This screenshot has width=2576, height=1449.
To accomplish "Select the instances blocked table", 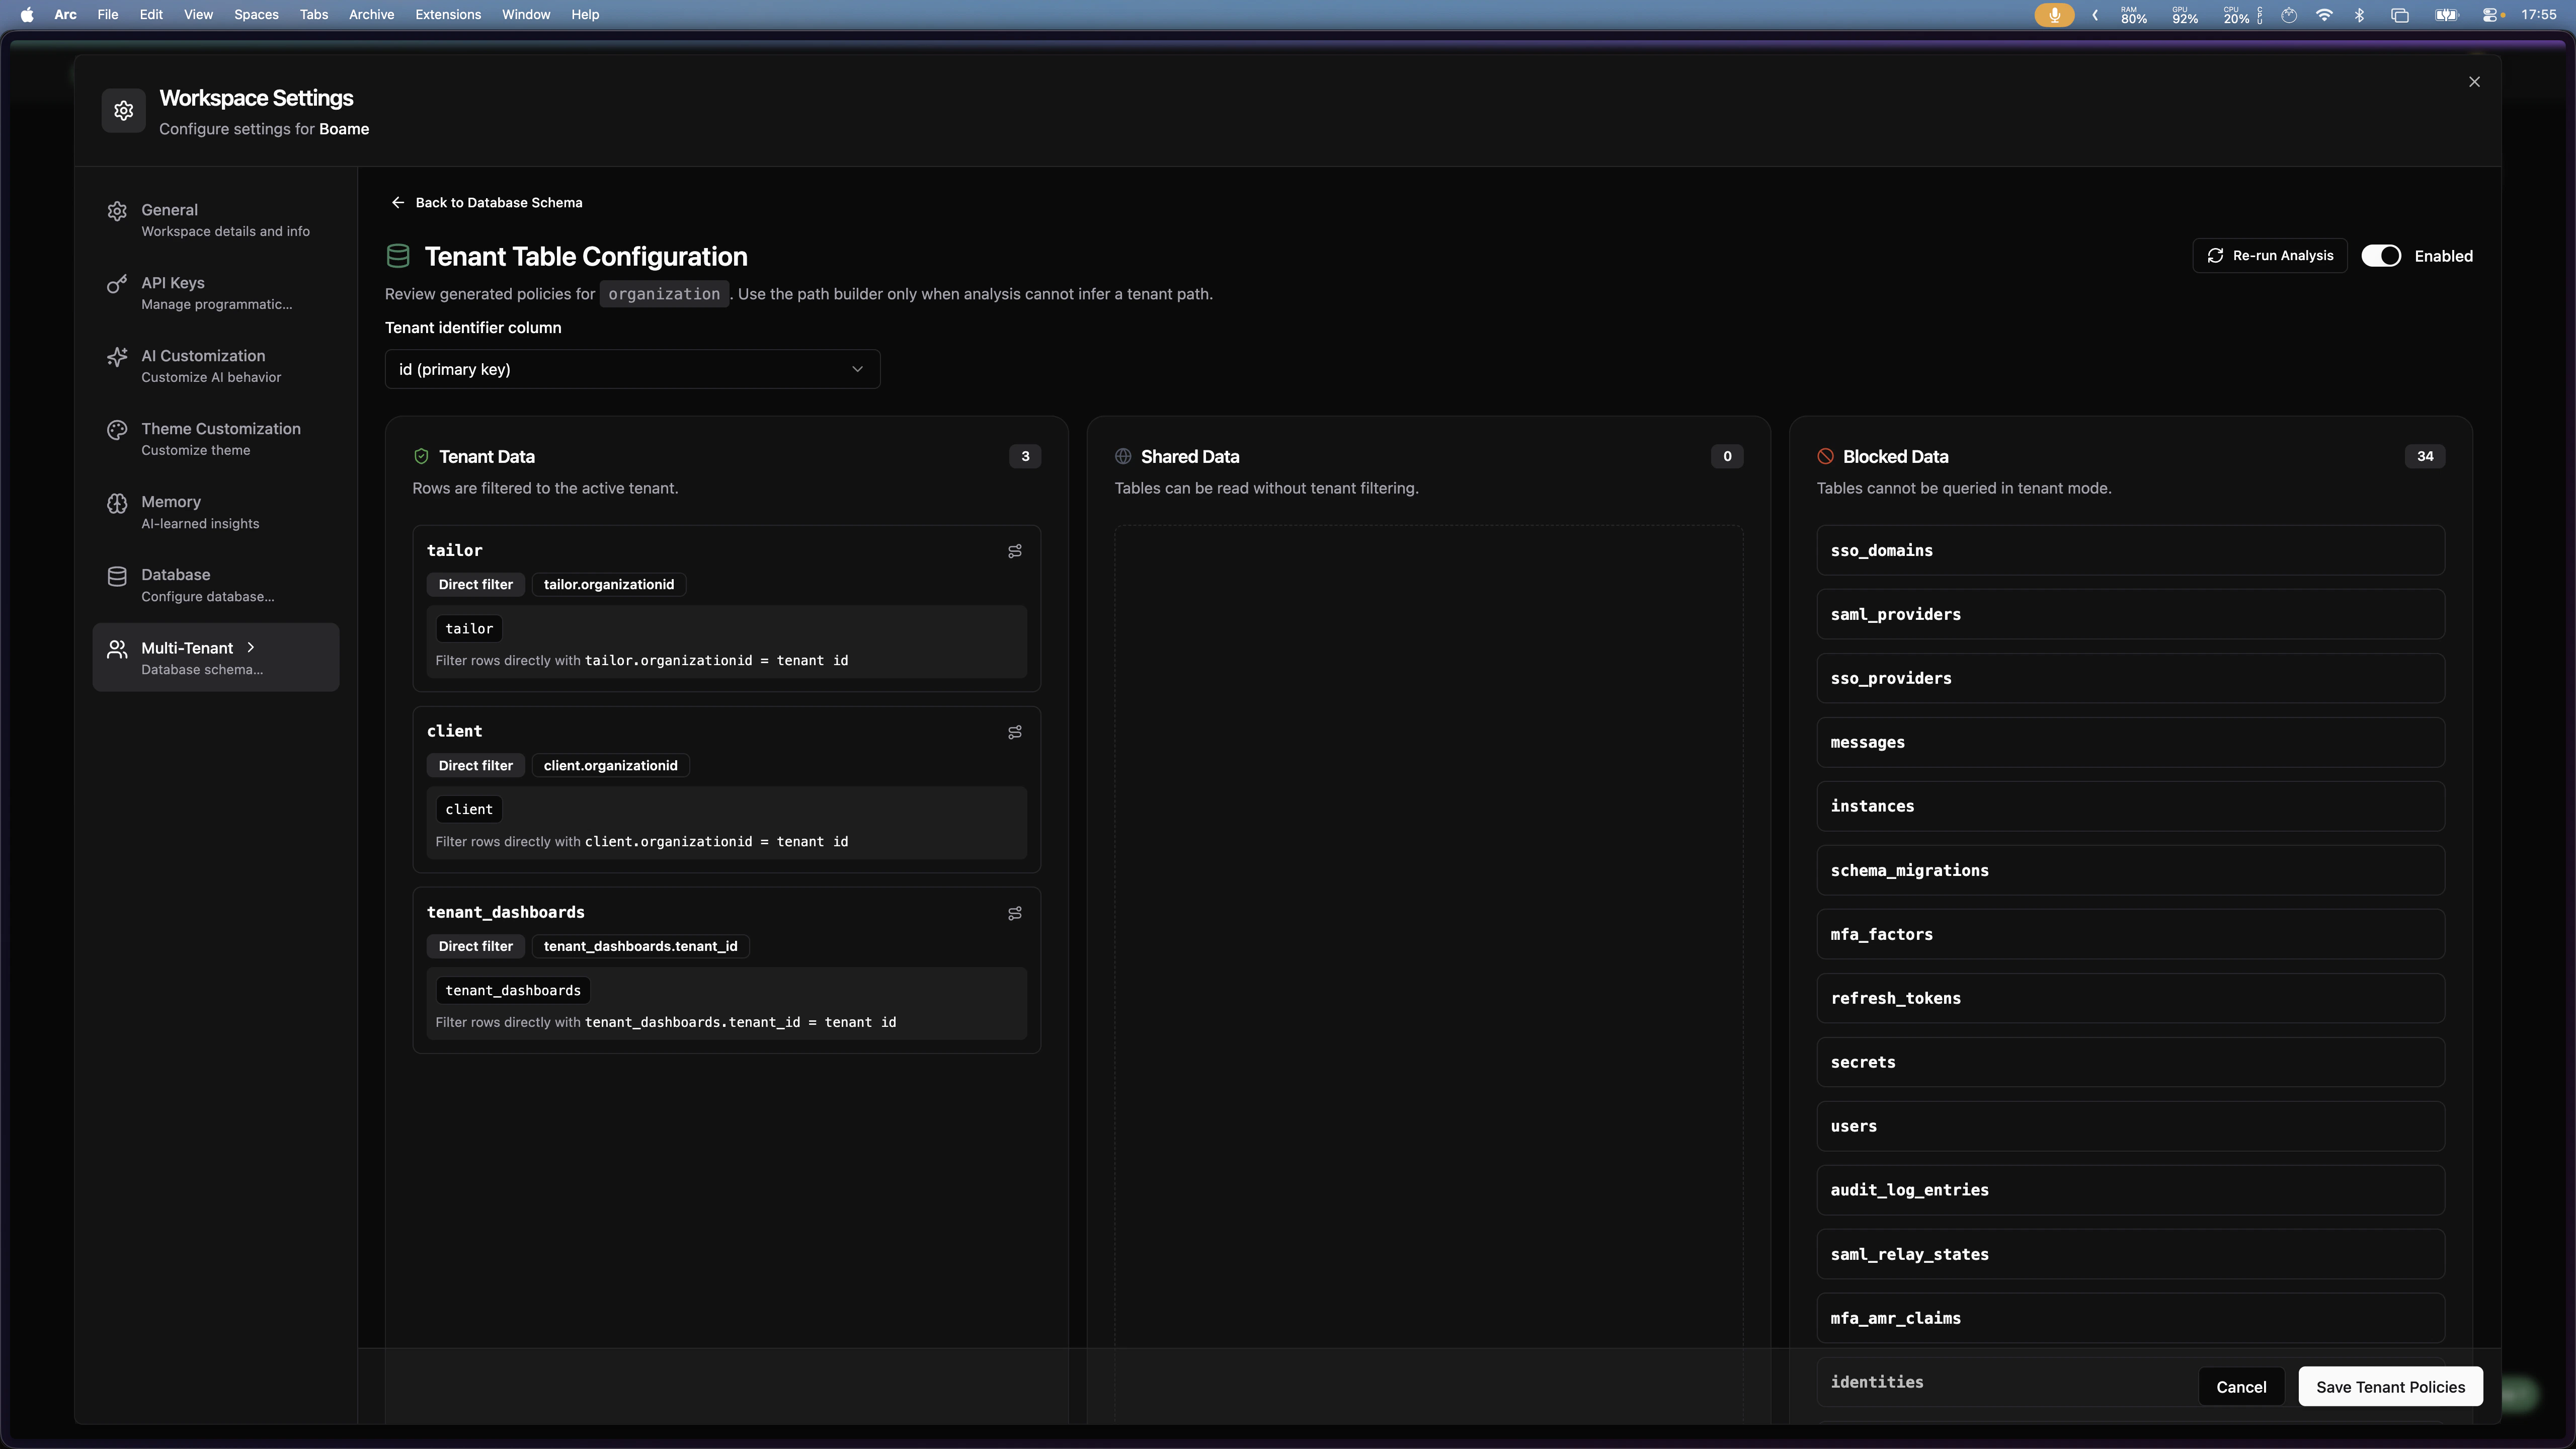I will pyautogui.click(x=2130, y=807).
